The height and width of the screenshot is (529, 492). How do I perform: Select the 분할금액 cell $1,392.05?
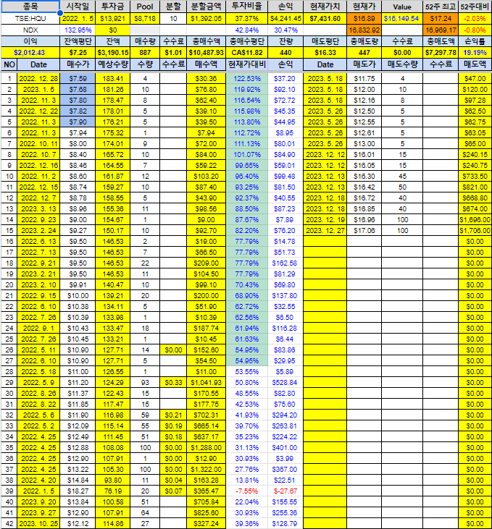[x=206, y=19]
